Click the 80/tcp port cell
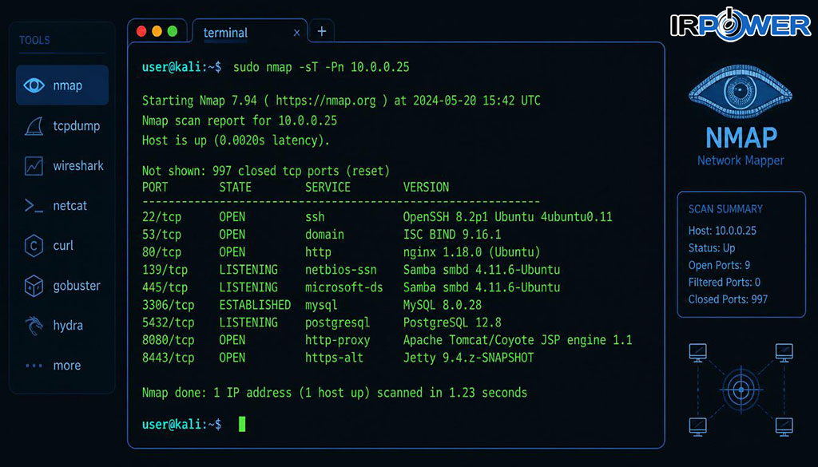Screen dimensions: 818x467 161,252
